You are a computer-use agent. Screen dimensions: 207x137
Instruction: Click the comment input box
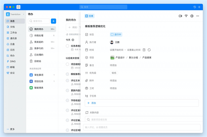pyautogui.click(x=142, y=127)
